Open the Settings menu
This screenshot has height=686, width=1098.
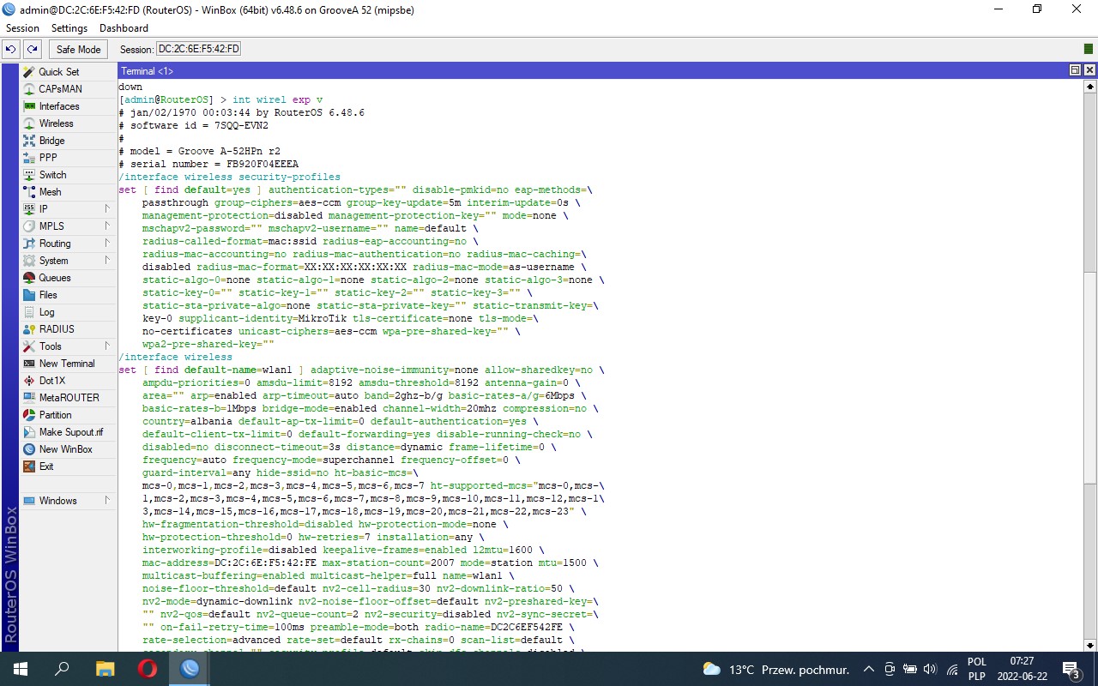tap(69, 28)
